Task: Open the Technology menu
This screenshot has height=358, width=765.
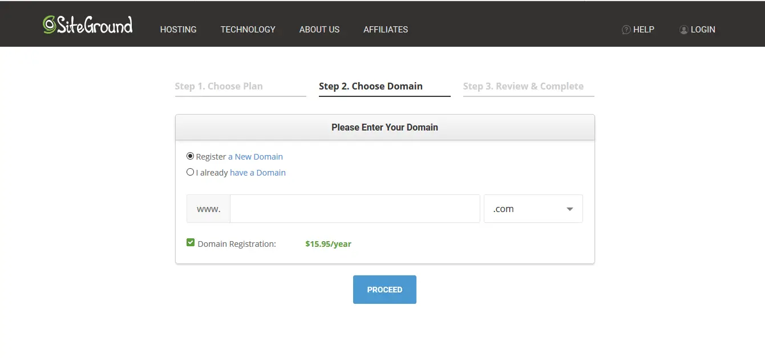Action: [x=248, y=30]
